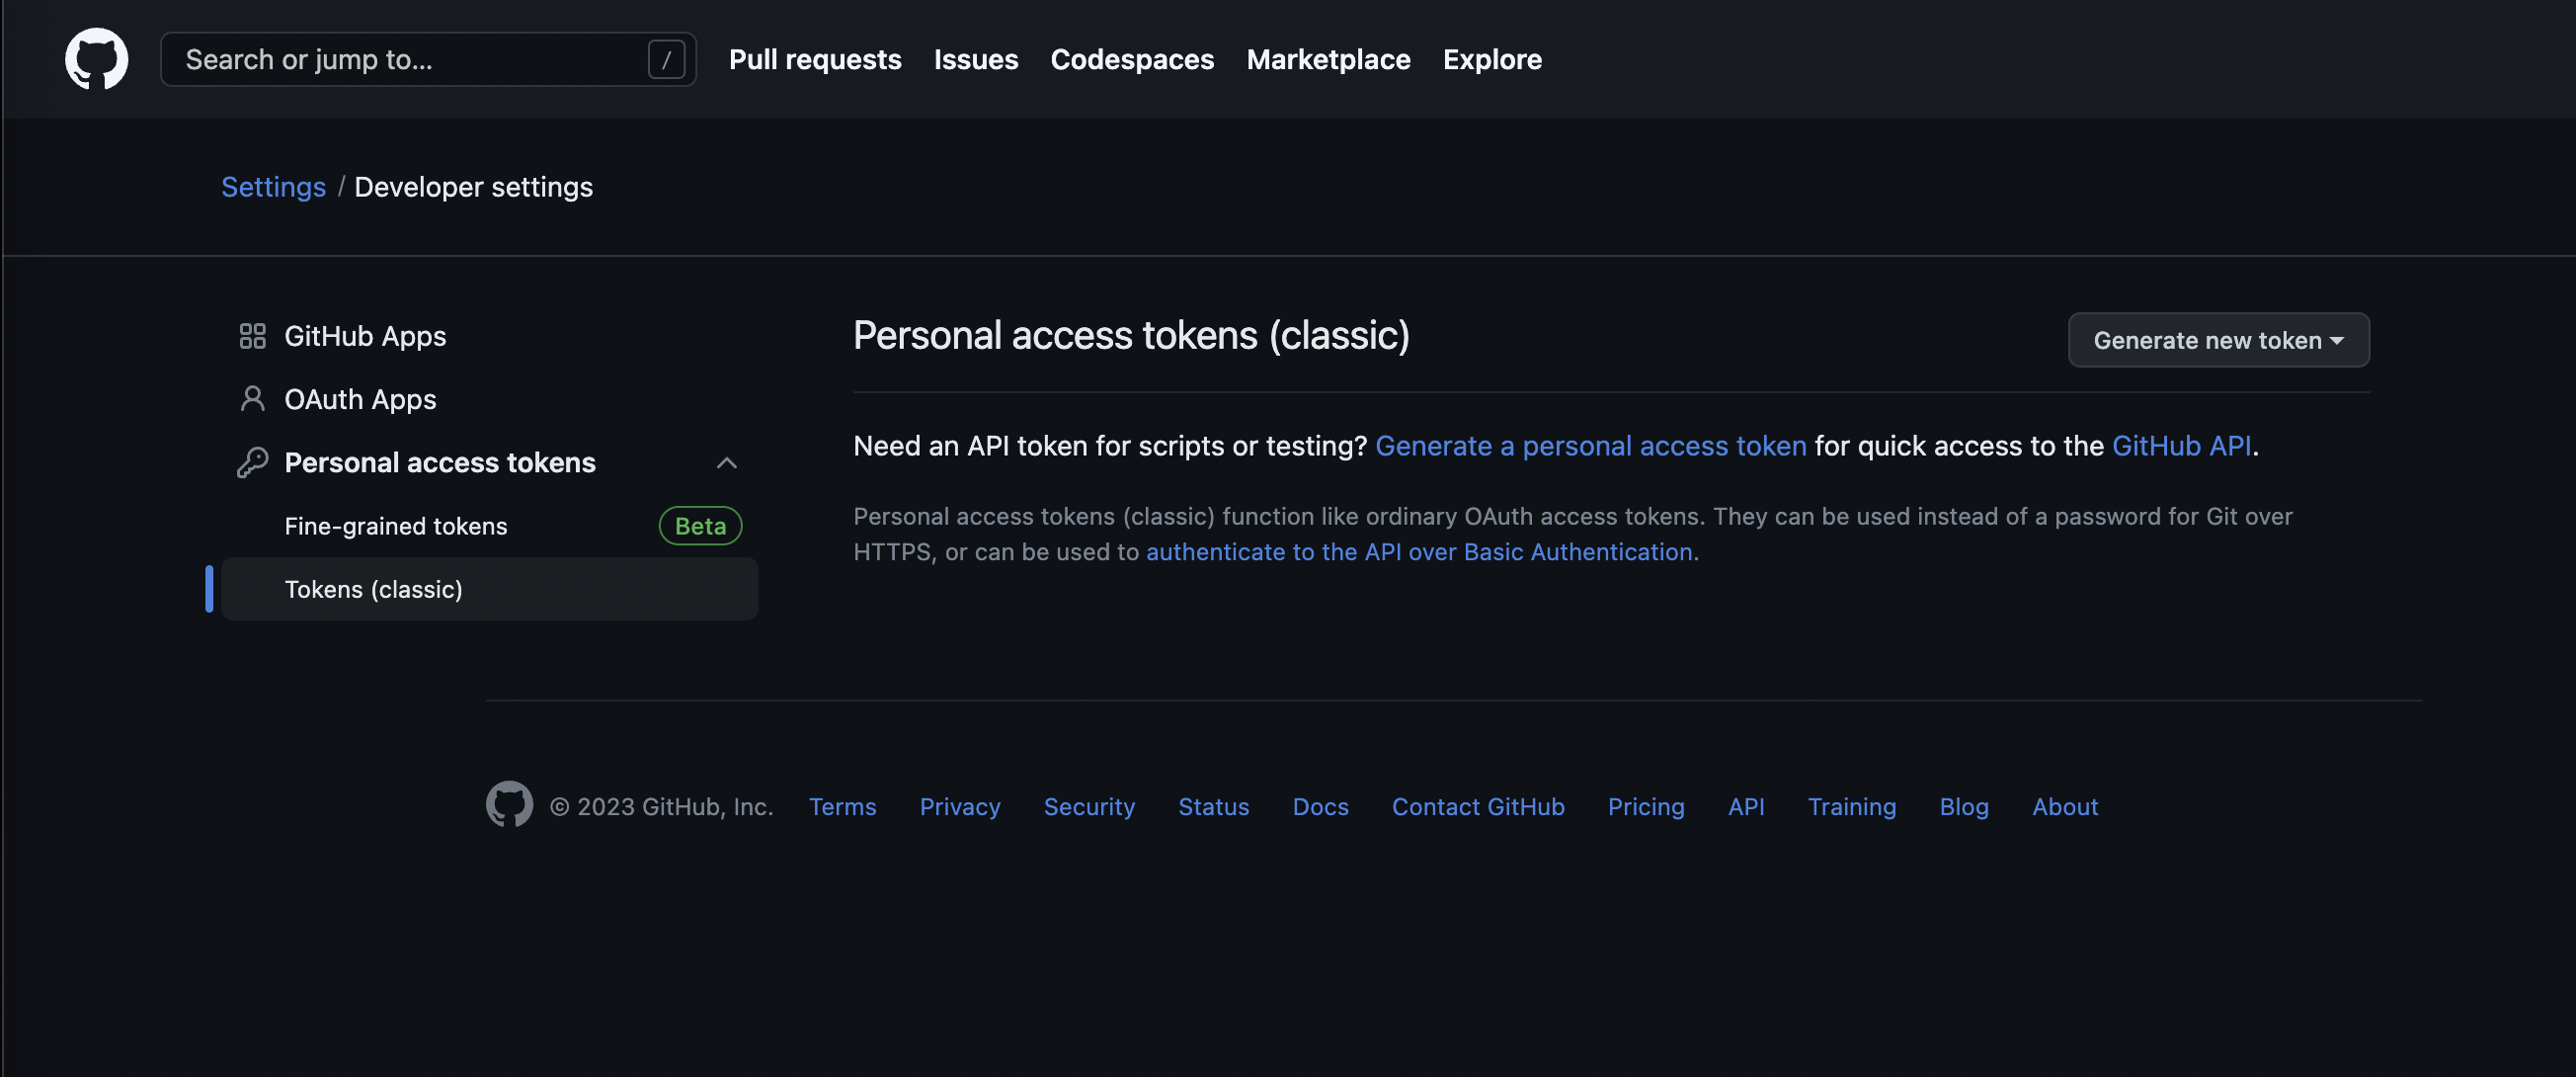Image resolution: width=2576 pixels, height=1077 pixels.
Task: Click the GitHub logo in header
Action: pyautogui.click(x=96, y=59)
